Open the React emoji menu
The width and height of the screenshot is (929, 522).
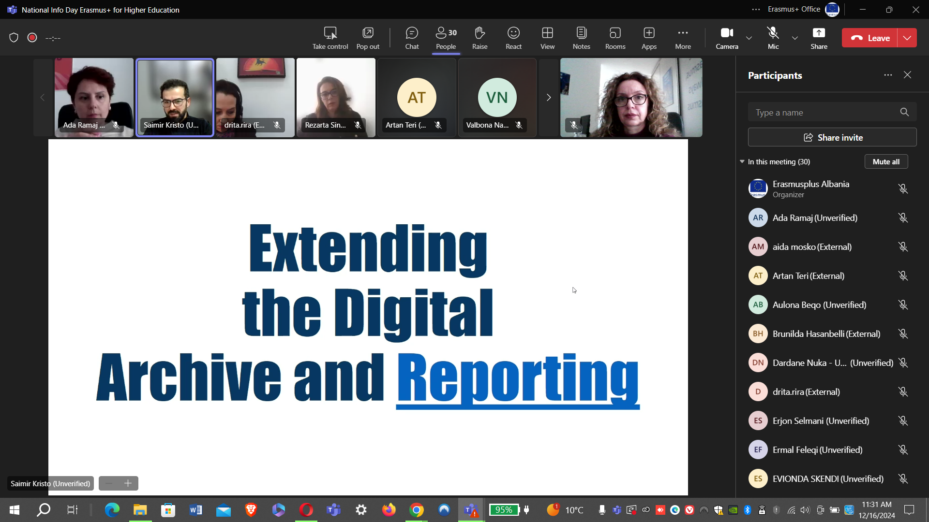coord(513,38)
